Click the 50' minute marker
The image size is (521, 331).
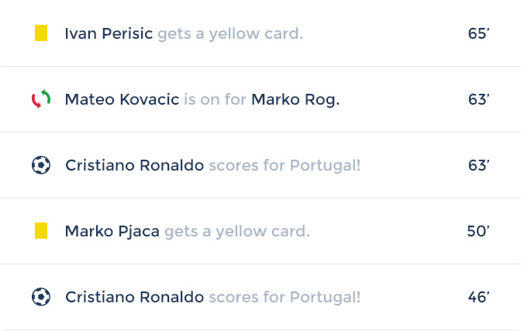(478, 231)
